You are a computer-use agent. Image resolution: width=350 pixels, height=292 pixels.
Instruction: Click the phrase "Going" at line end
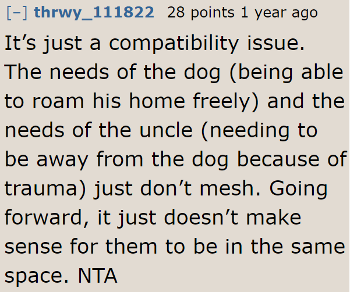(x=298, y=189)
